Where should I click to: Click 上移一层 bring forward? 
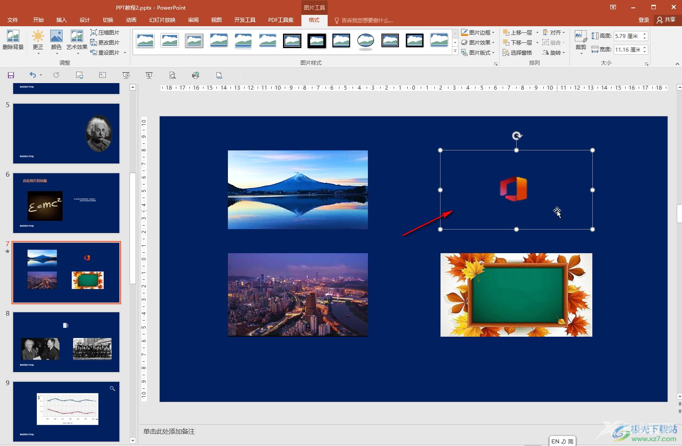(x=518, y=32)
